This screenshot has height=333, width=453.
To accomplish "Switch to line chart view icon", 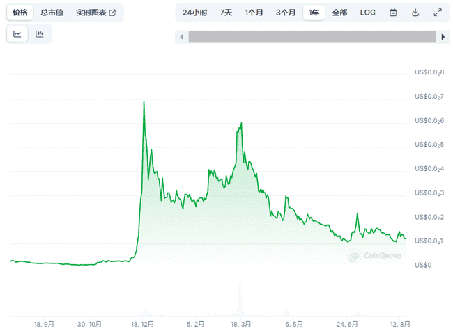I will pyautogui.click(x=17, y=34).
